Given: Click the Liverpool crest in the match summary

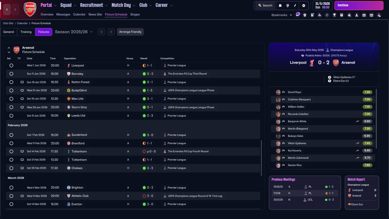Looking at the screenshot, I should click(312, 63).
